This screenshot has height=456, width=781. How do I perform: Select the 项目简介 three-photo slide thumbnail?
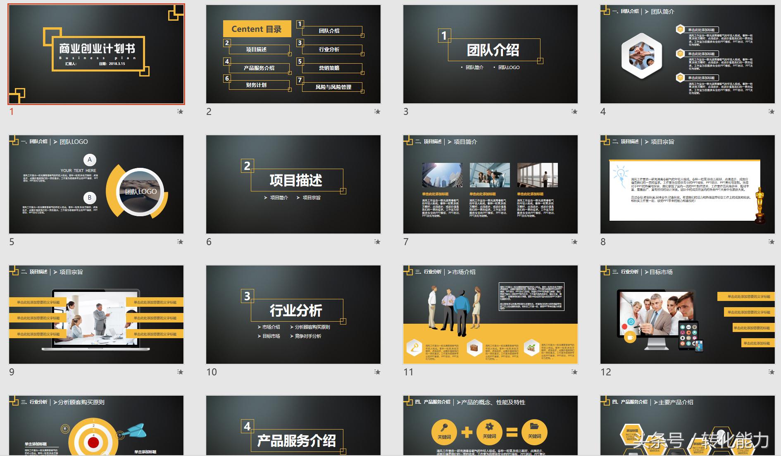pos(491,184)
